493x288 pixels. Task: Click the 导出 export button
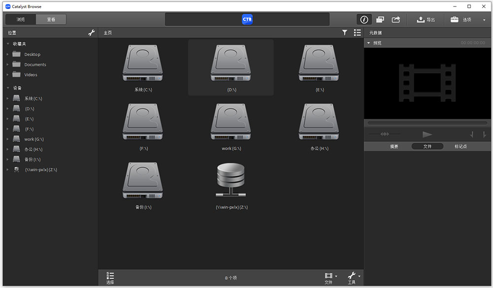coord(426,20)
